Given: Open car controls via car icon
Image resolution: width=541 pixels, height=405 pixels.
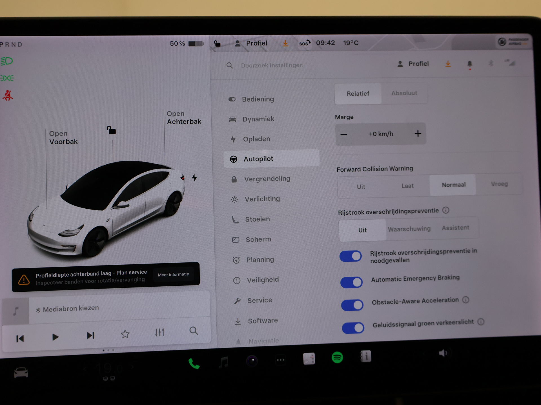Looking at the screenshot, I should pyautogui.click(x=21, y=373).
